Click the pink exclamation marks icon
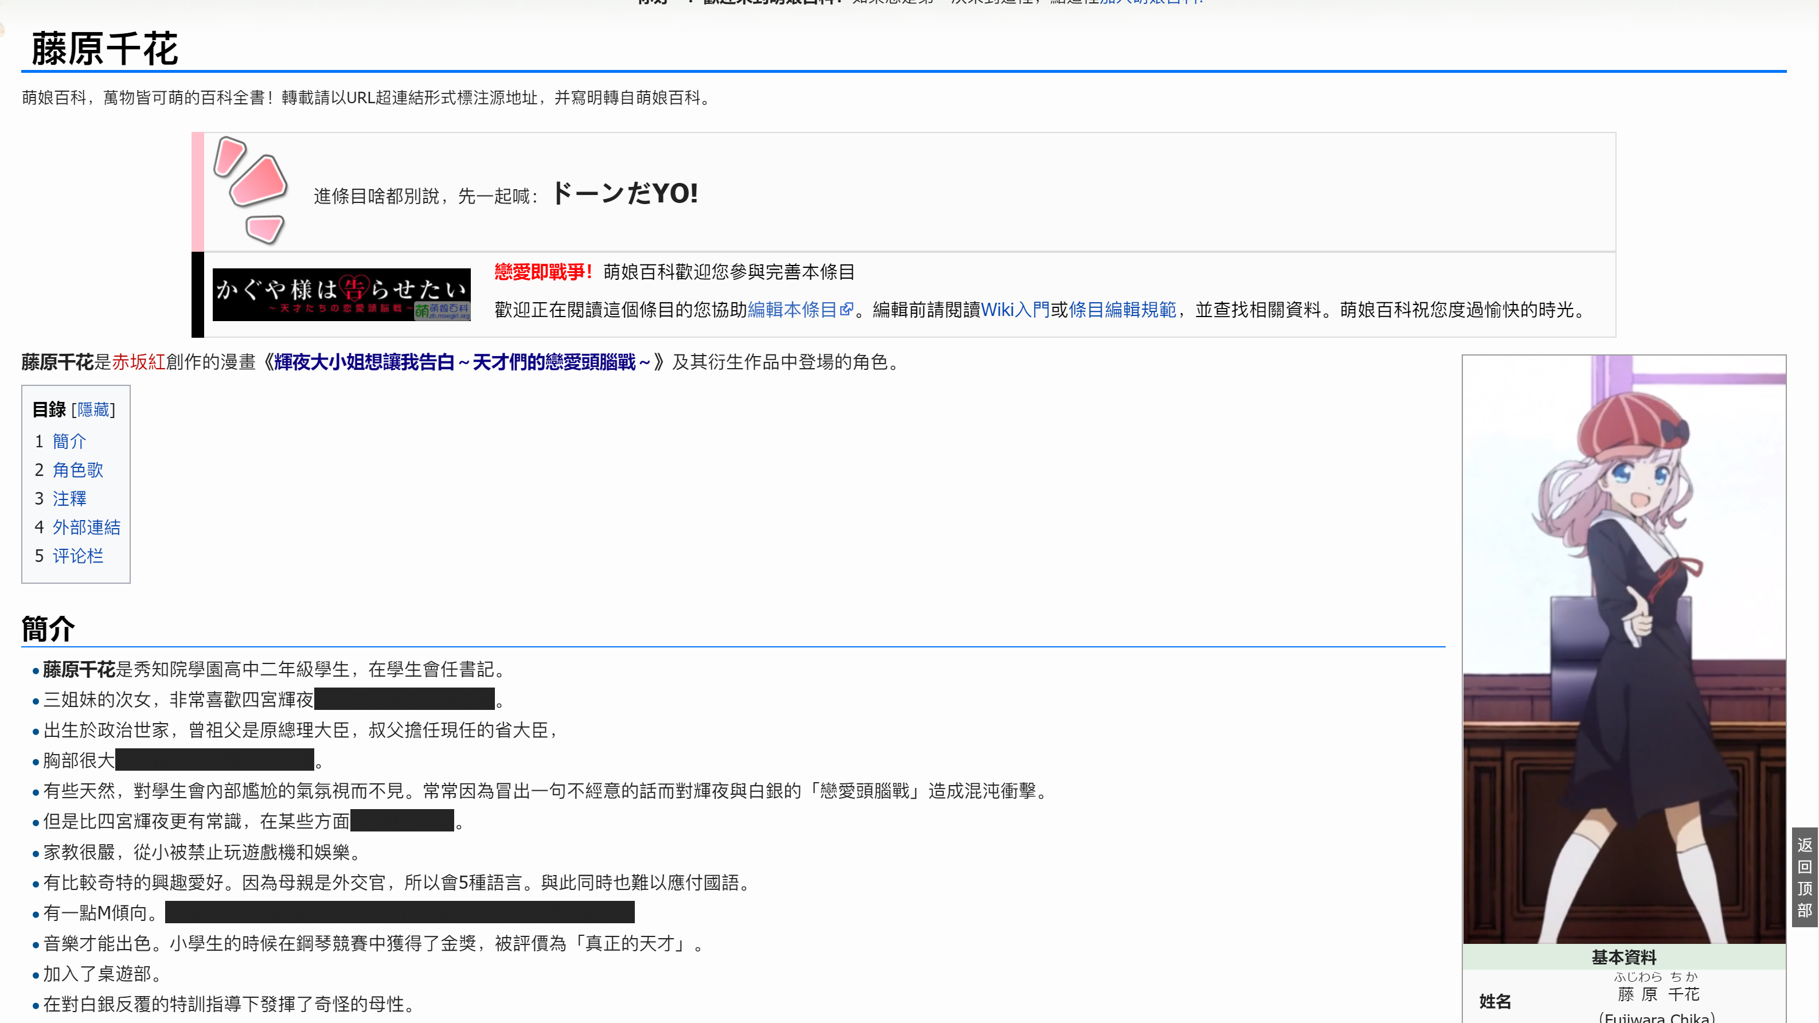 point(251,190)
